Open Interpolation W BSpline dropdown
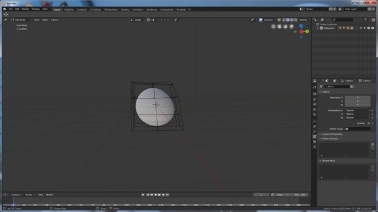378x212 pixels. coord(358,118)
